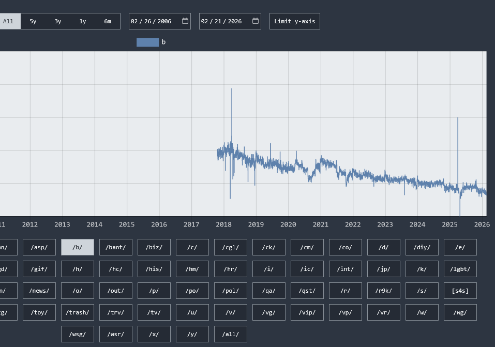Select the /ck/ board
Viewport: 495px width, 347px height.
point(269,247)
